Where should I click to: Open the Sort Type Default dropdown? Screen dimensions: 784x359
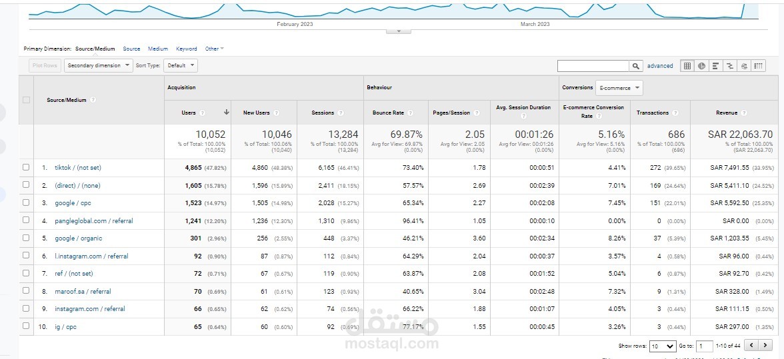(x=181, y=65)
